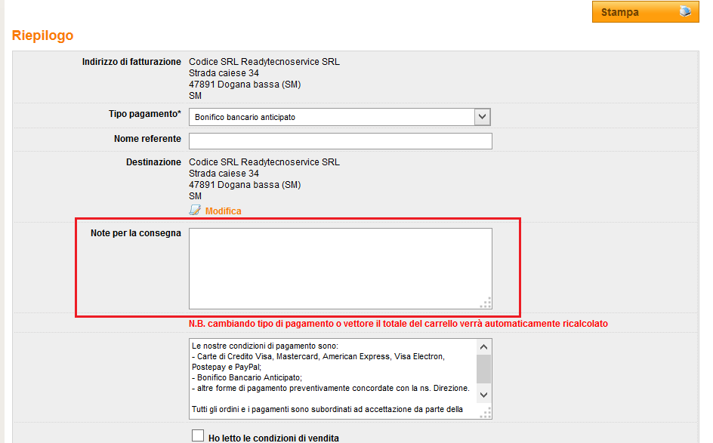This screenshot has height=443, width=713.
Task: Click 'Tutti gli ordini e i pagamenti' line
Action: tap(327, 409)
